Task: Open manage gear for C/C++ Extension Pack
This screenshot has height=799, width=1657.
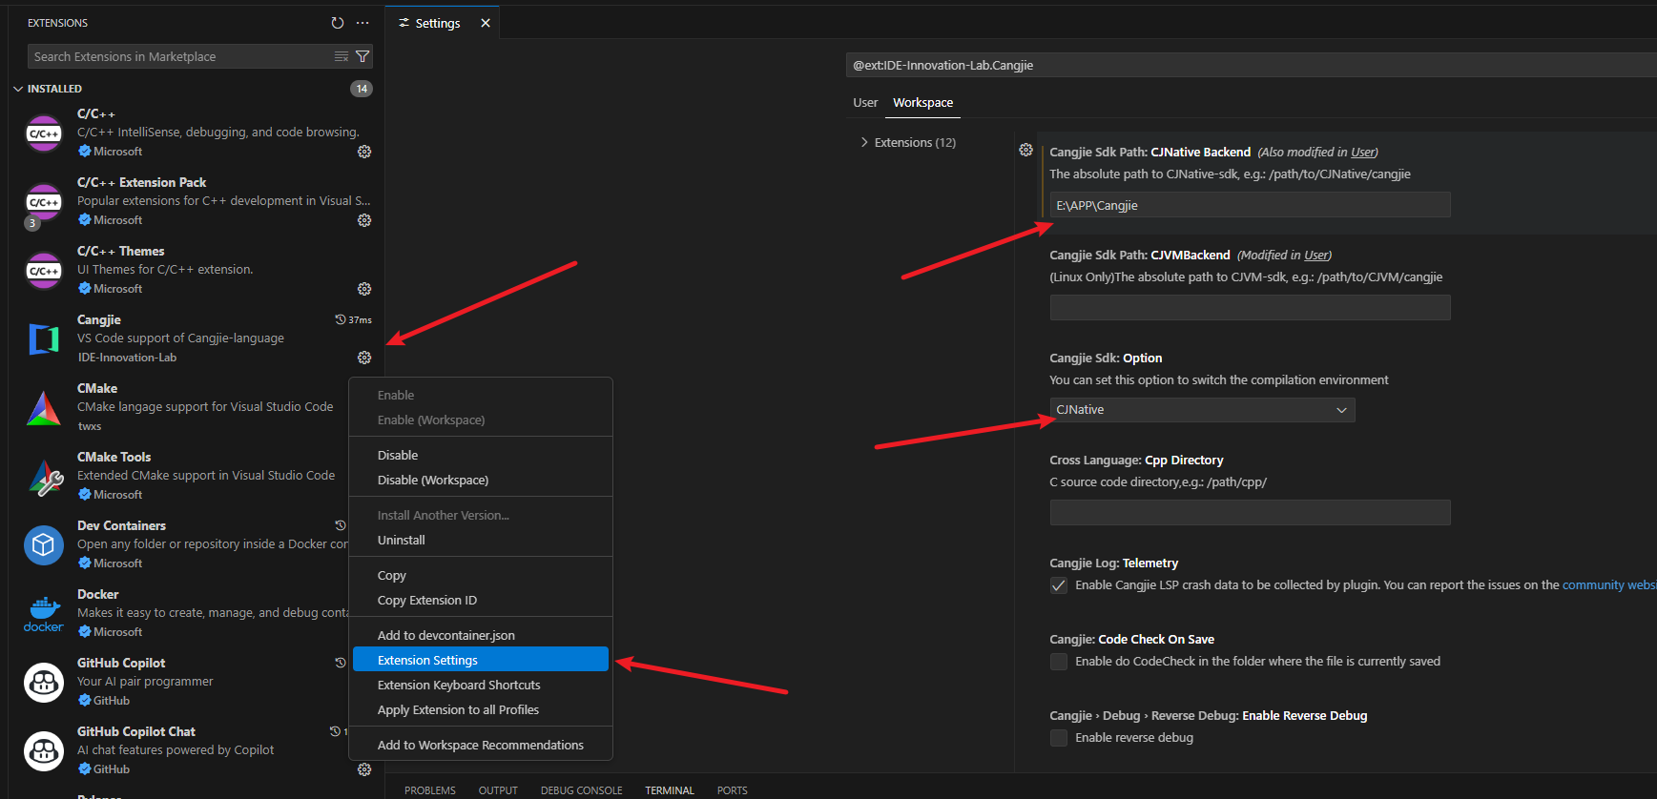Action: (364, 220)
